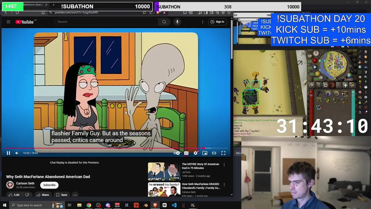Click the YouTube search magnifier button
The height and width of the screenshot is (209, 371).
pos(164,22)
